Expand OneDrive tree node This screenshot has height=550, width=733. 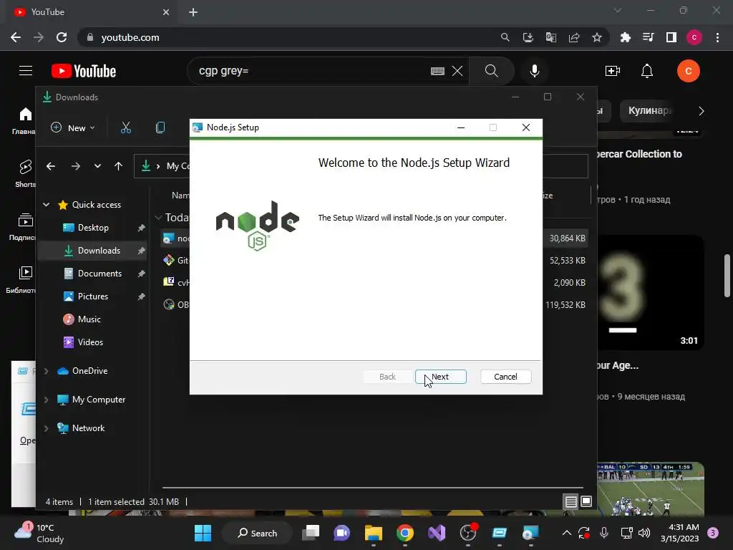[x=47, y=371]
